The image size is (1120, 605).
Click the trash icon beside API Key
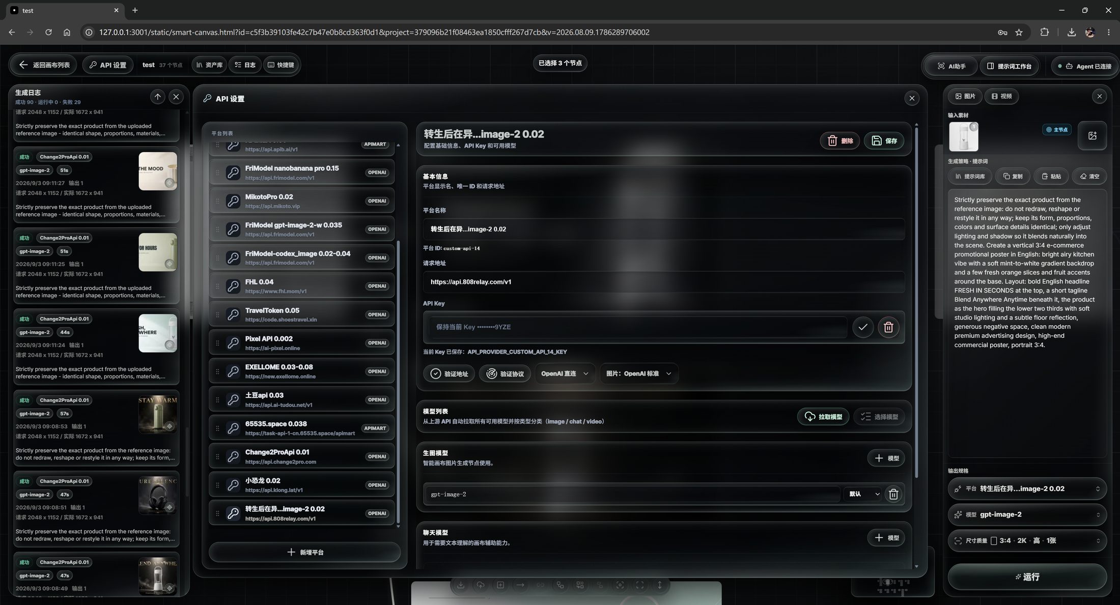click(888, 327)
